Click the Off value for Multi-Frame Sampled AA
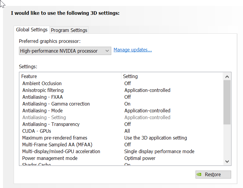This screenshot has height=188, width=243. coord(128,145)
